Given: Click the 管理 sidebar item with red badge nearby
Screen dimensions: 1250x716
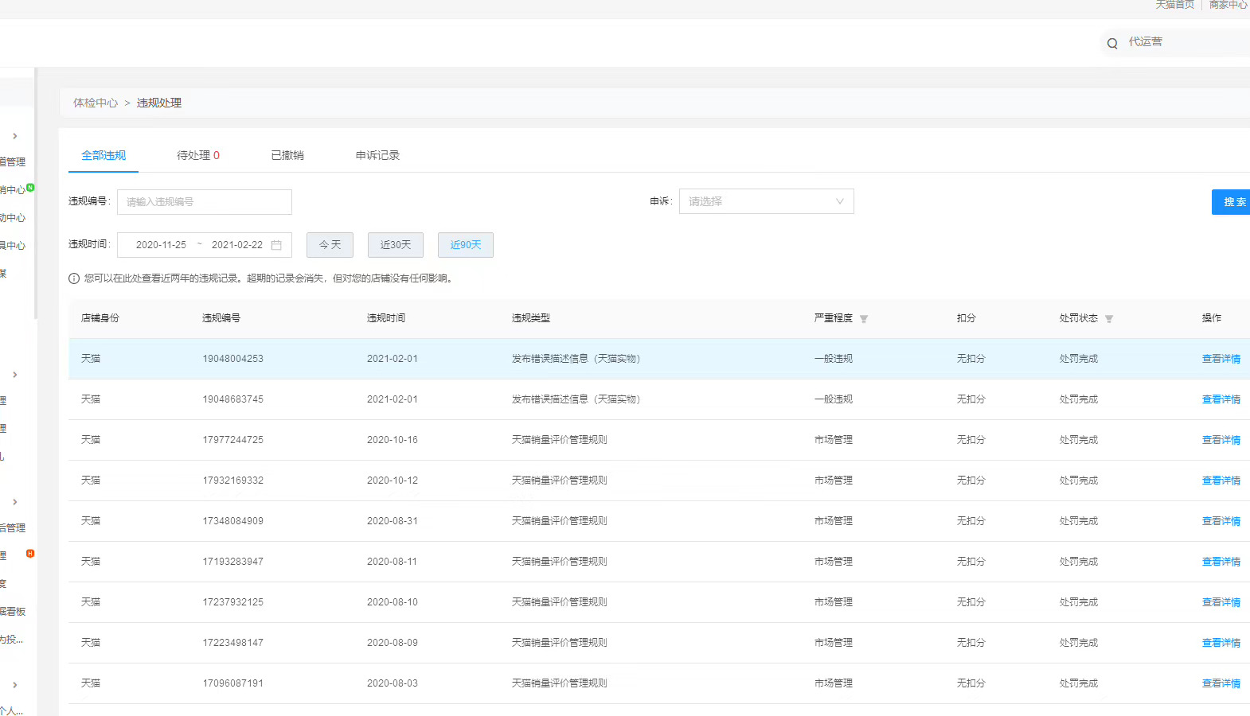Looking at the screenshot, I should (x=4, y=556).
